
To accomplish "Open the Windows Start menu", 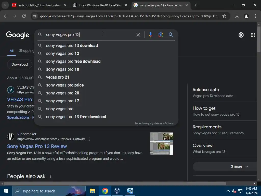I will (x=6, y=191).
